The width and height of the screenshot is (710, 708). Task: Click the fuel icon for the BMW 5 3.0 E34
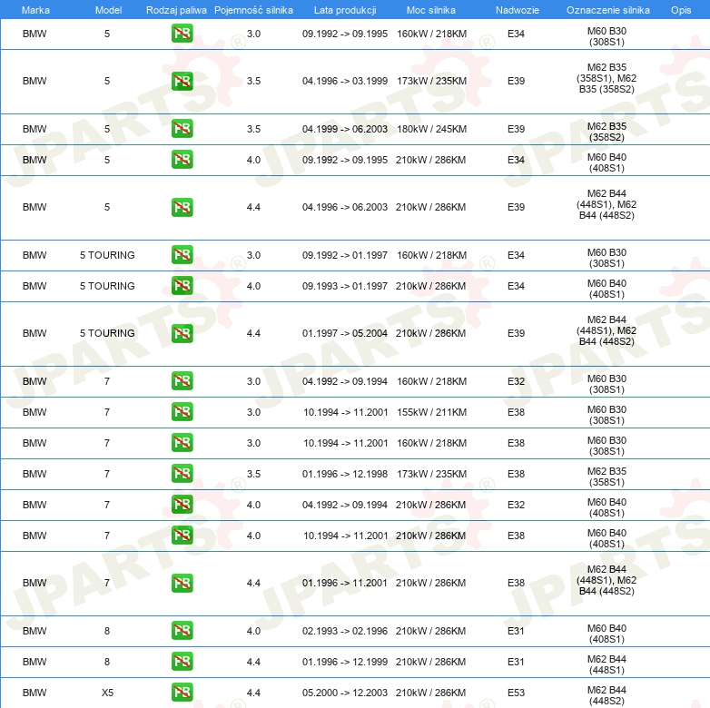click(x=182, y=34)
